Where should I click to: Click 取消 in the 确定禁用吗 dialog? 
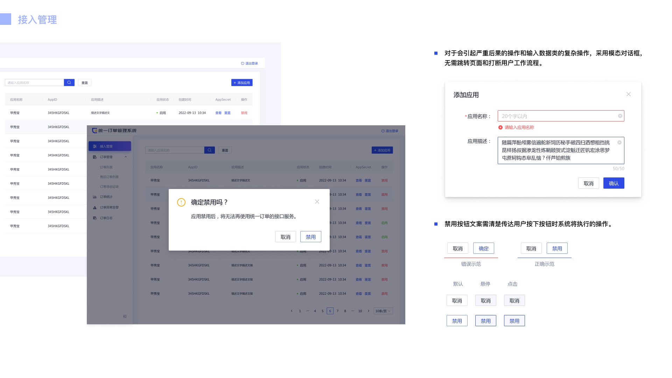coord(285,237)
